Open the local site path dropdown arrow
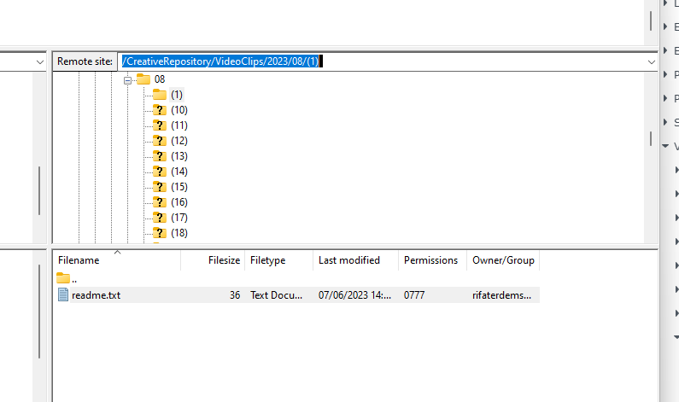Viewport: 679px width, 402px height. (40, 62)
